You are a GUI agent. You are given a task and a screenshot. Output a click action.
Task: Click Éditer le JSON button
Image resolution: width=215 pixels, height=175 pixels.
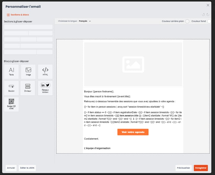[27, 168]
